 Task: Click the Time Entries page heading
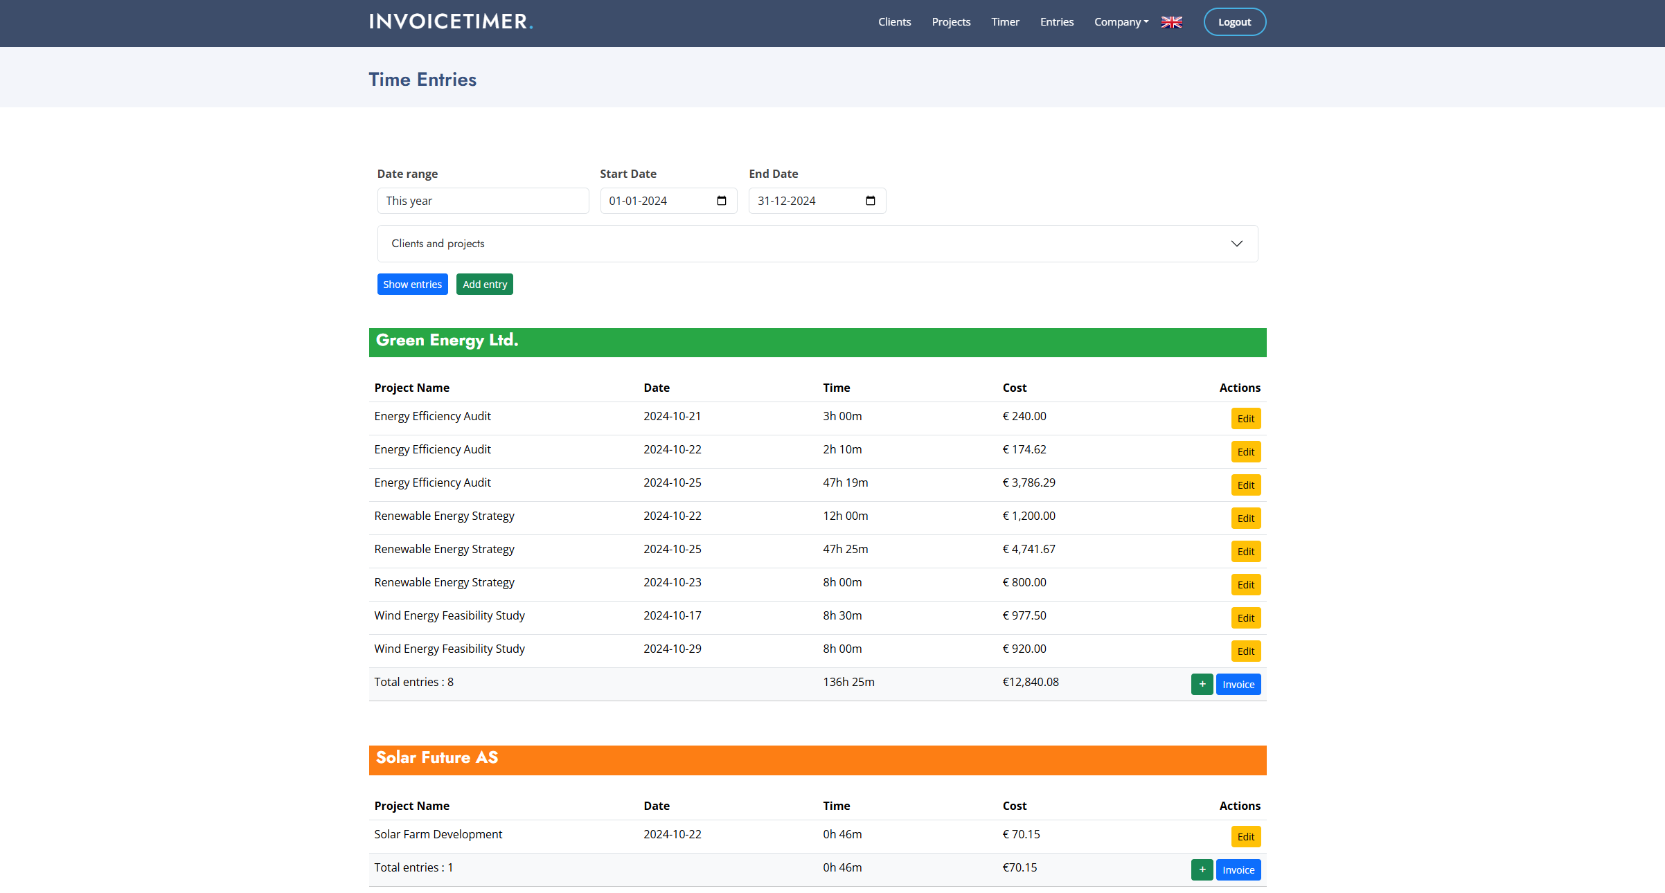point(422,80)
